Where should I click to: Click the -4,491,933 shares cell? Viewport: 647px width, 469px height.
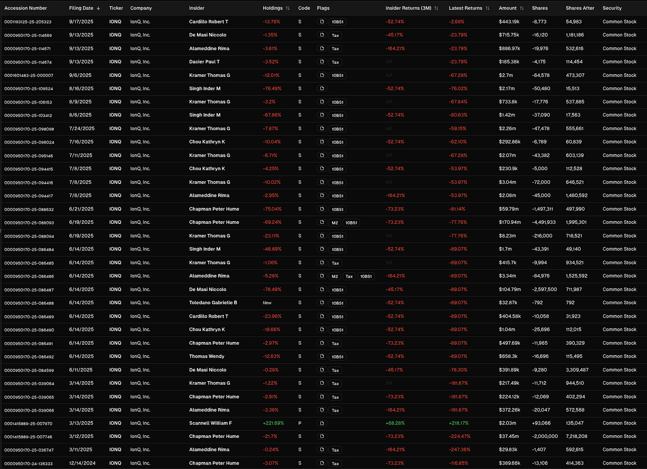click(544, 223)
